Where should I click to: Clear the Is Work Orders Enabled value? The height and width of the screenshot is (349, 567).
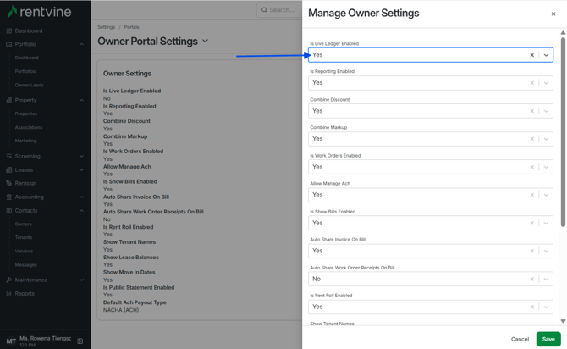(x=532, y=167)
